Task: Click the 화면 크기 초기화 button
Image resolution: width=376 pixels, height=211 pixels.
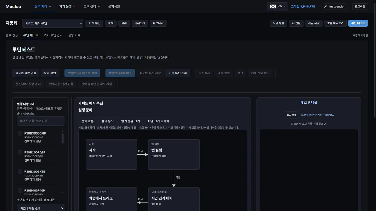Action: 158,121
